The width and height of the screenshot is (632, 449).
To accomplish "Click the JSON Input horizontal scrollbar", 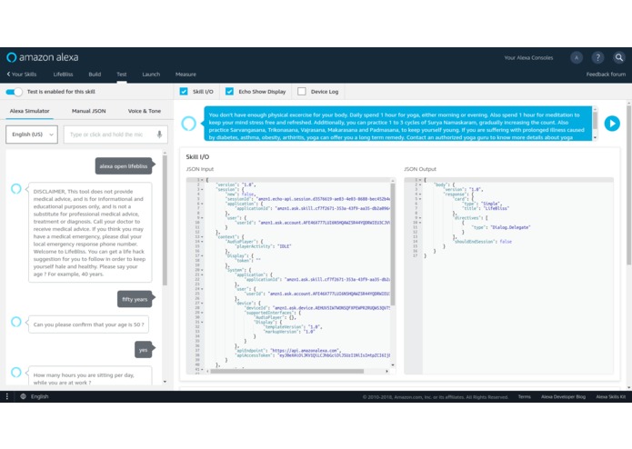I will click(x=286, y=371).
